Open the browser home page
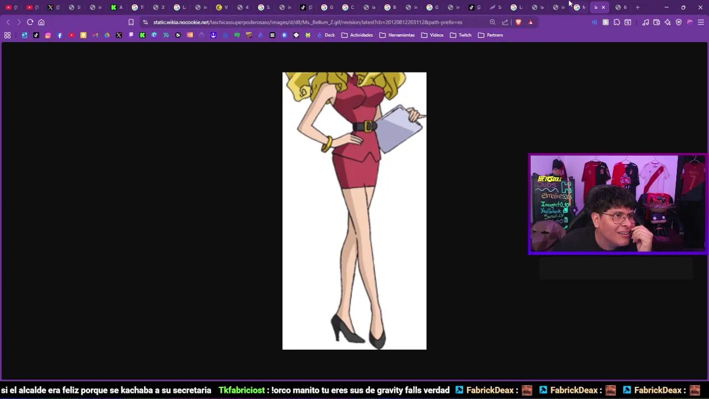 coord(41,22)
